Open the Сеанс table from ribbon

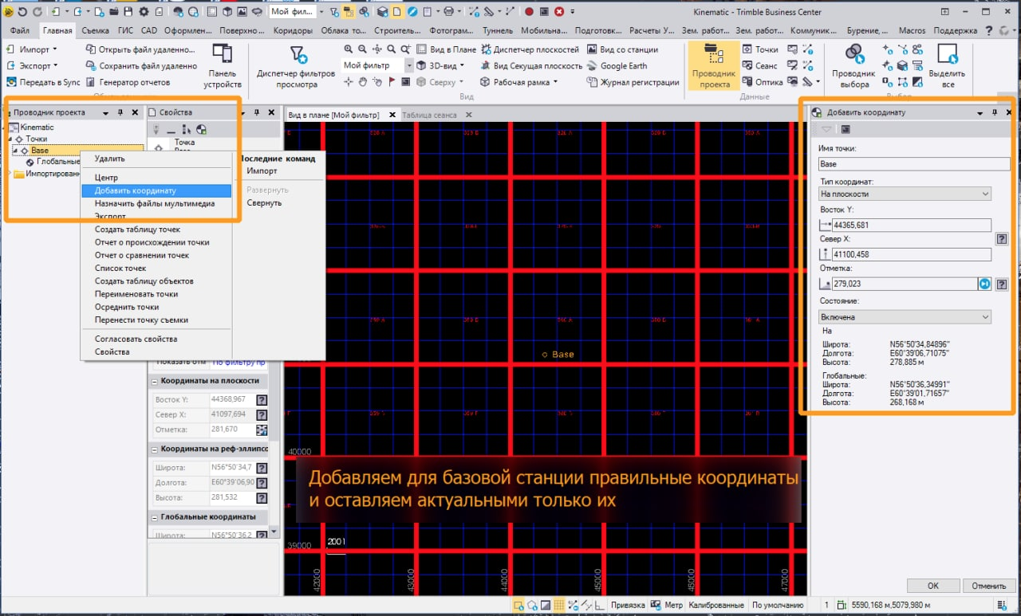coord(760,66)
